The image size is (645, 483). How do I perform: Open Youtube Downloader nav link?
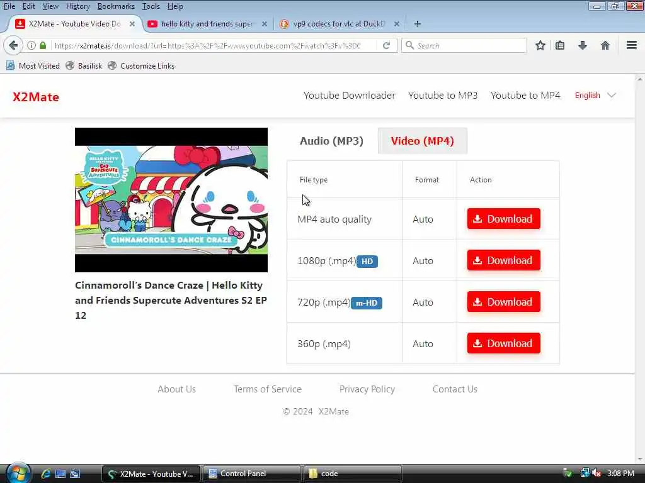[x=349, y=96]
